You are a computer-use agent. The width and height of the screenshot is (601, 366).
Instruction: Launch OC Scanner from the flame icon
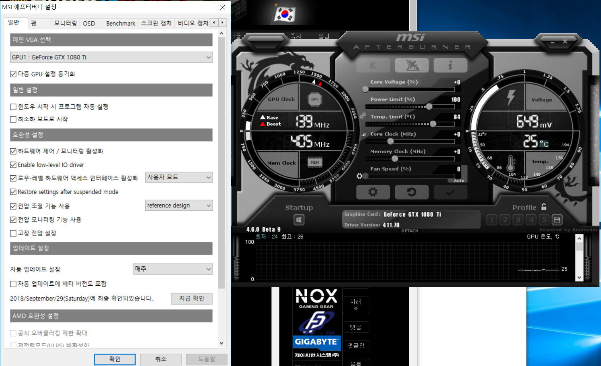(411, 65)
